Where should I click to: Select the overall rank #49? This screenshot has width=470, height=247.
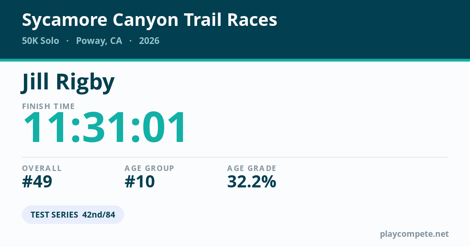tap(37, 182)
